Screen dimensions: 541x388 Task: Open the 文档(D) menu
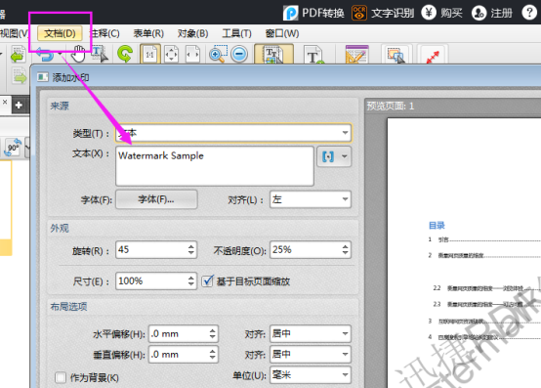(60, 33)
